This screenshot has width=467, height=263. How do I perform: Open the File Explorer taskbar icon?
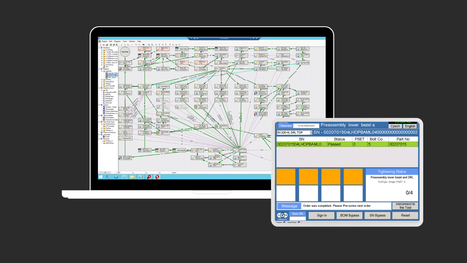pos(133,177)
